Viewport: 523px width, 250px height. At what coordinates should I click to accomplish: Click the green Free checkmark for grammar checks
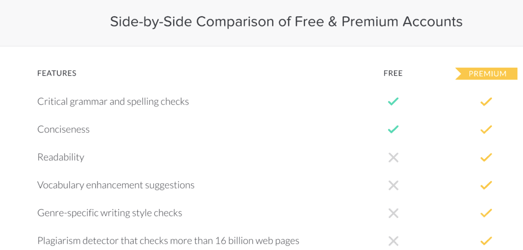click(x=393, y=101)
